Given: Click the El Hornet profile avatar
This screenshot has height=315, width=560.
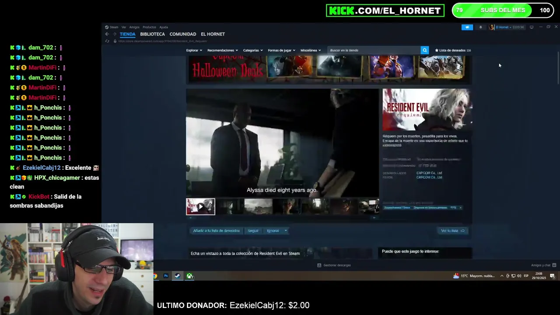Looking at the screenshot, I should (x=492, y=27).
